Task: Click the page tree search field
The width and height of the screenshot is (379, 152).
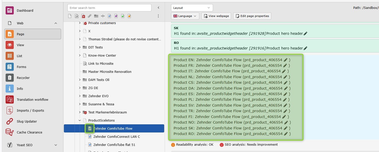Action: click(109, 8)
